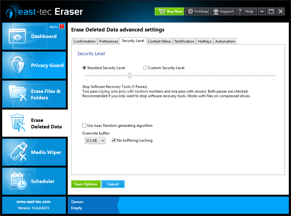Click the Media Wiper USB stick icon
This screenshot has width=291, height=216.
(19, 152)
